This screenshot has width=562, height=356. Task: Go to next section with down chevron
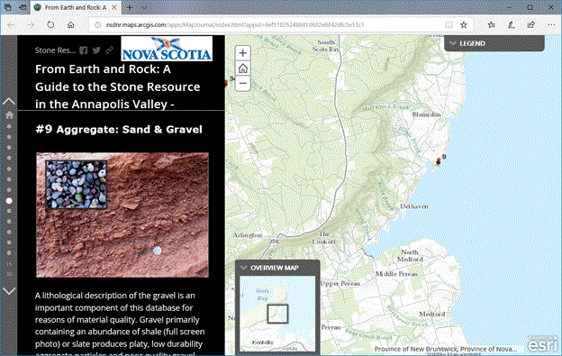[x=9, y=291]
